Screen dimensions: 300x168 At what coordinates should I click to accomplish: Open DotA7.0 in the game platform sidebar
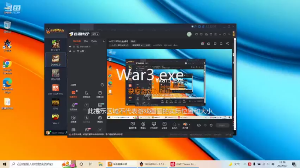[x=55, y=60]
